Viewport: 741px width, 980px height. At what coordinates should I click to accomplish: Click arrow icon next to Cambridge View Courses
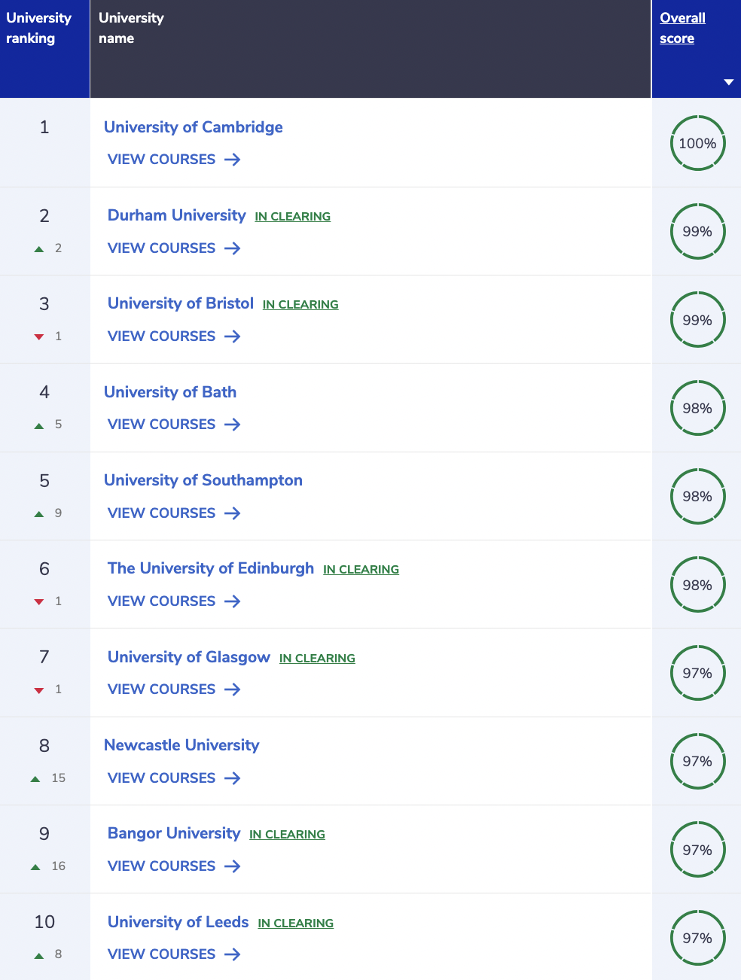pos(233,160)
